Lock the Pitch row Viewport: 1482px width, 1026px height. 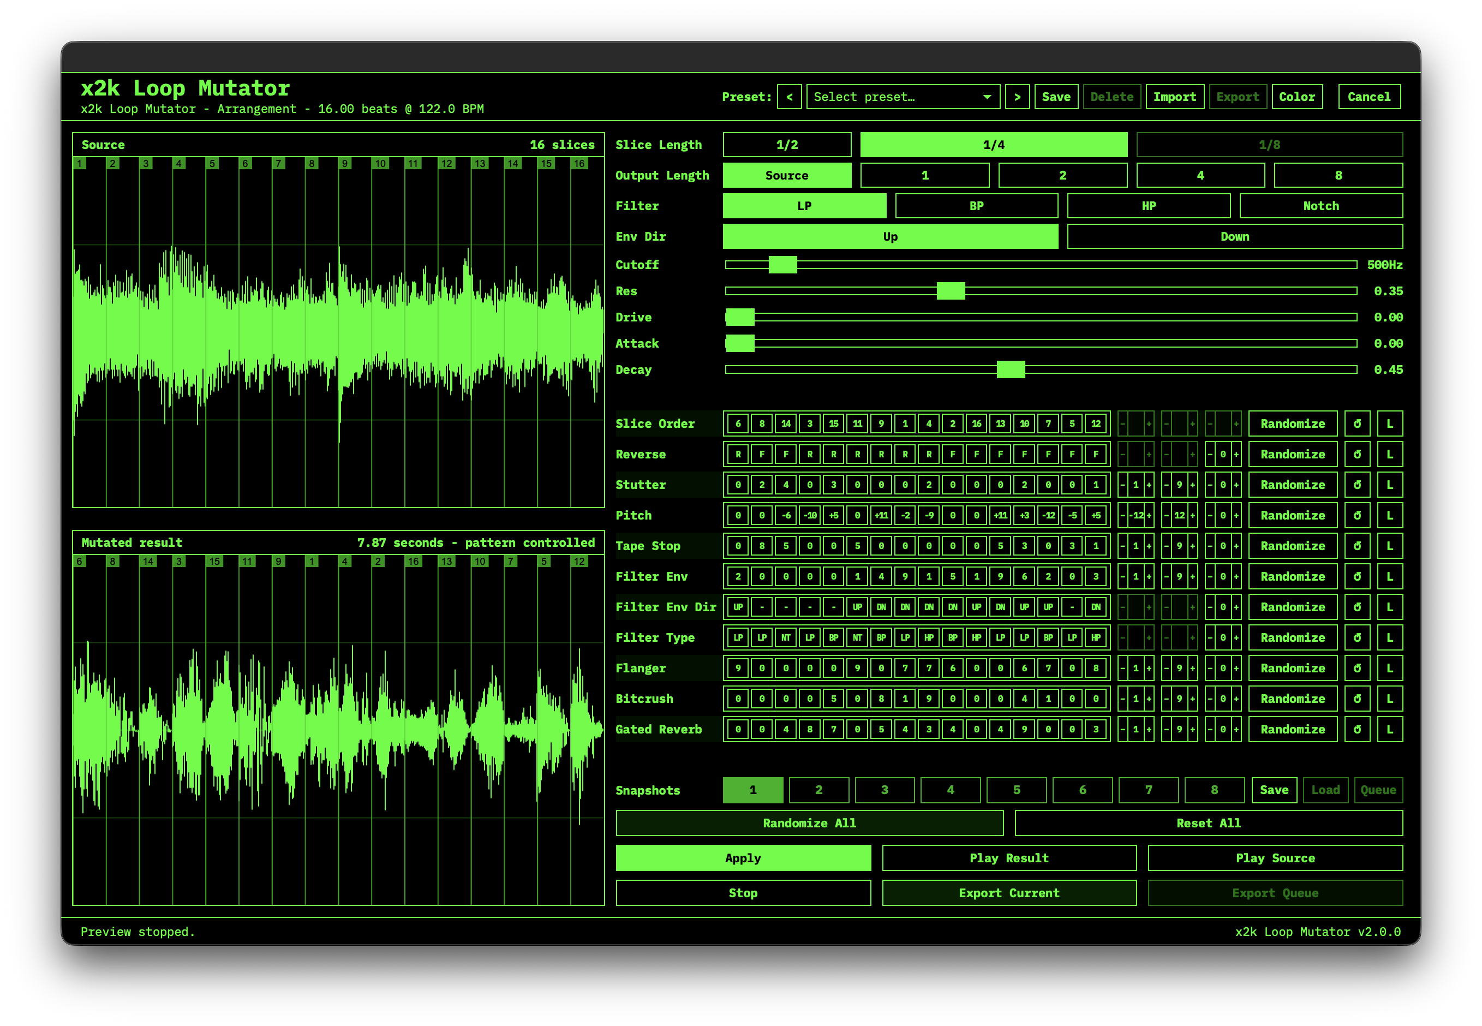[1389, 516]
